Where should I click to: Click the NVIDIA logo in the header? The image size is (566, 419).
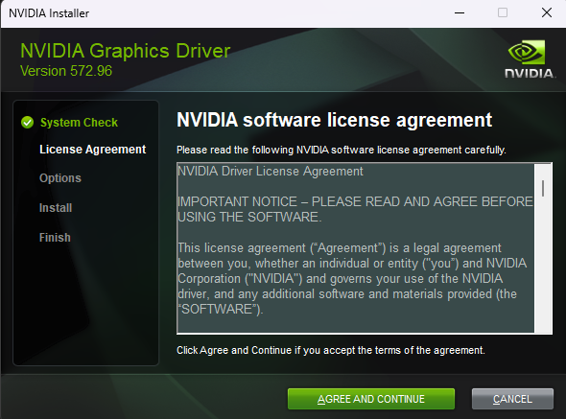pyautogui.click(x=529, y=59)
